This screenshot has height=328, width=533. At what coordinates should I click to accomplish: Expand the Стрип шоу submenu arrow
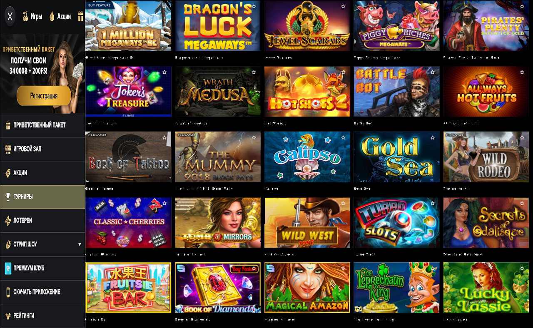80,244
